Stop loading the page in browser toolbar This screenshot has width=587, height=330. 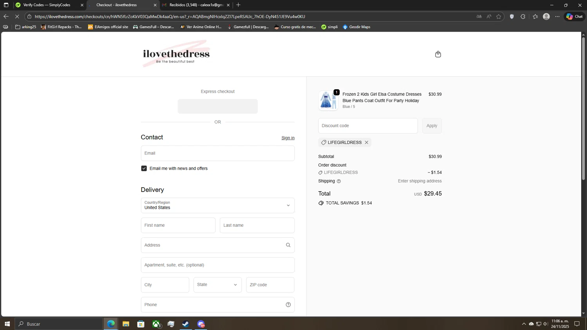pyautogui.click(x=17, y=16)
